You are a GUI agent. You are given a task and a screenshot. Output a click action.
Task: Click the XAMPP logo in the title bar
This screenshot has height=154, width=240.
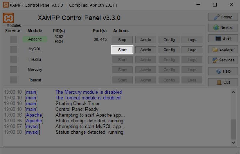[6, 5]
